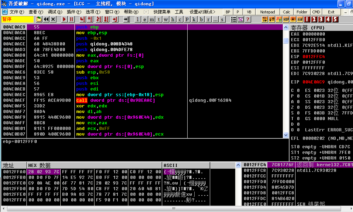Open the calculator via Calc button

[x=286, y=12]
